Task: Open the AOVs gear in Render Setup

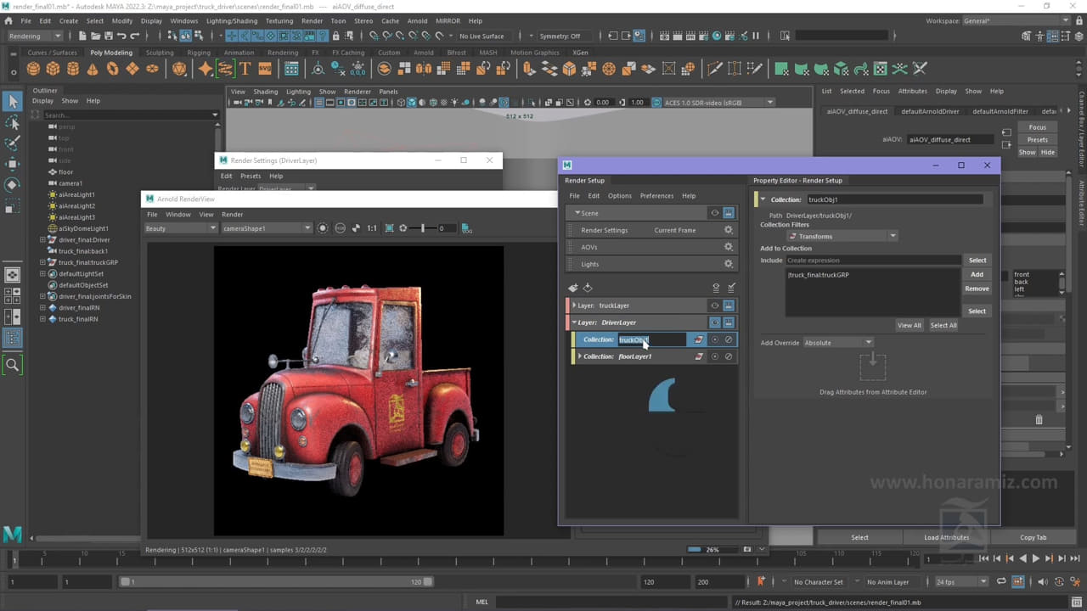Action: click(x=728, y=247)
